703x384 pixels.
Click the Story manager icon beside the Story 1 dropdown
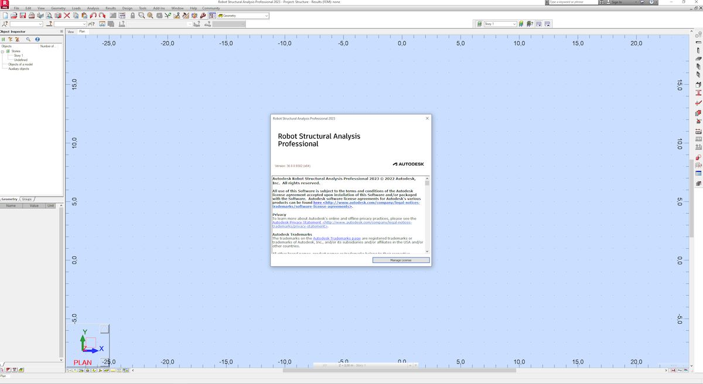[479, 24]
